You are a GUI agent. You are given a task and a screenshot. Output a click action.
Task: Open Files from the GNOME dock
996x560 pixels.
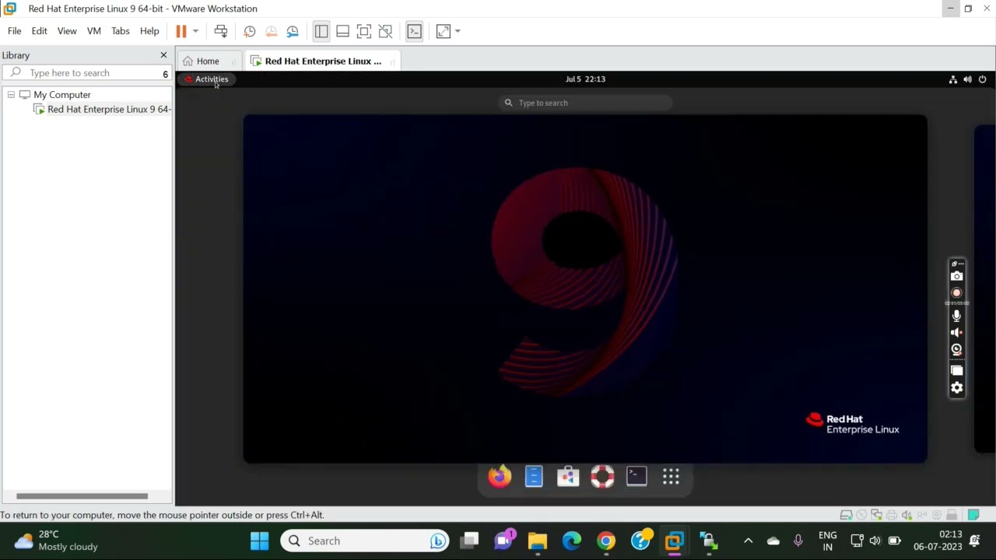point(534,476)
